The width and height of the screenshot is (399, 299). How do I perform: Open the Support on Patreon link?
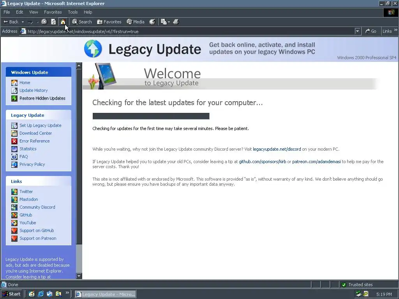[38, 239]
